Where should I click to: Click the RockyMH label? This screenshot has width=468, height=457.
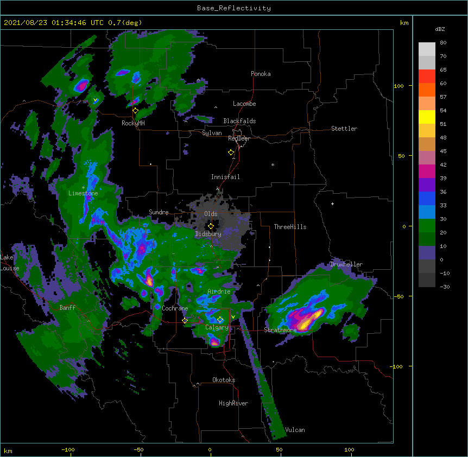(x=133, y=123)
